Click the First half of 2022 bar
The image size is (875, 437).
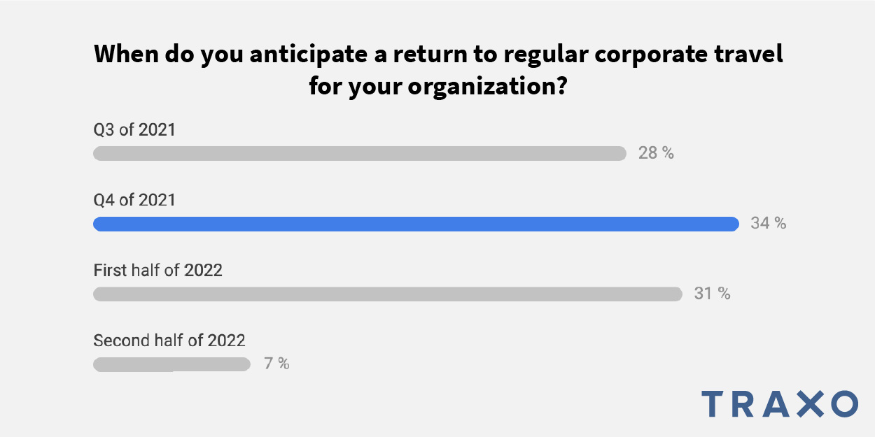tap(388, 294)
